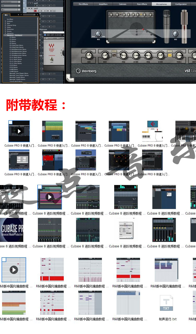Select the silver condenser microphone
The height and width of the screenshot is (334, 196).
coord(184,27)
